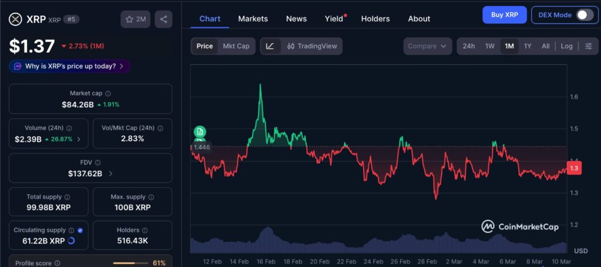This screenshot has height=267, width=601.
Task: Click info icon next to Total supply
Action: pos(67,197)
